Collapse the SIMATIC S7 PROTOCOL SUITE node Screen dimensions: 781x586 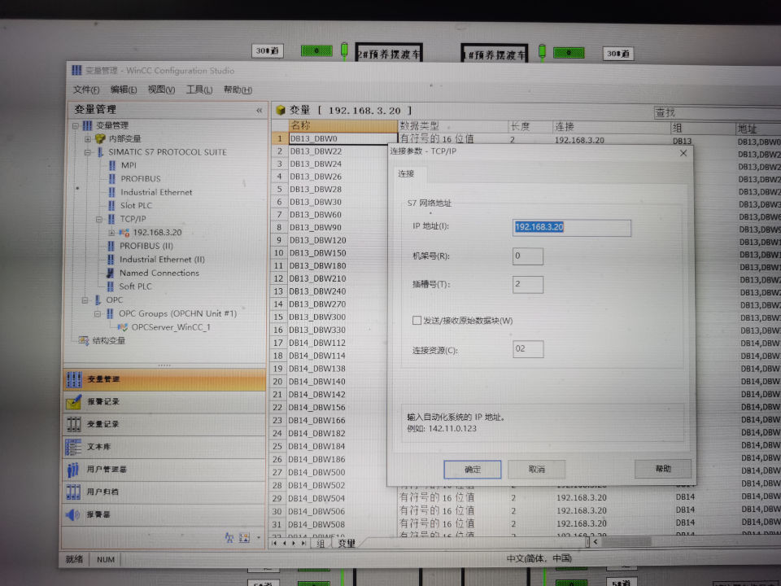[x=87, y=152]
